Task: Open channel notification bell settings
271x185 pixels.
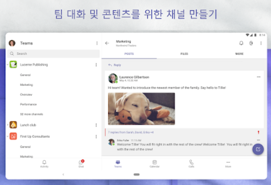Action: (241, 43)
